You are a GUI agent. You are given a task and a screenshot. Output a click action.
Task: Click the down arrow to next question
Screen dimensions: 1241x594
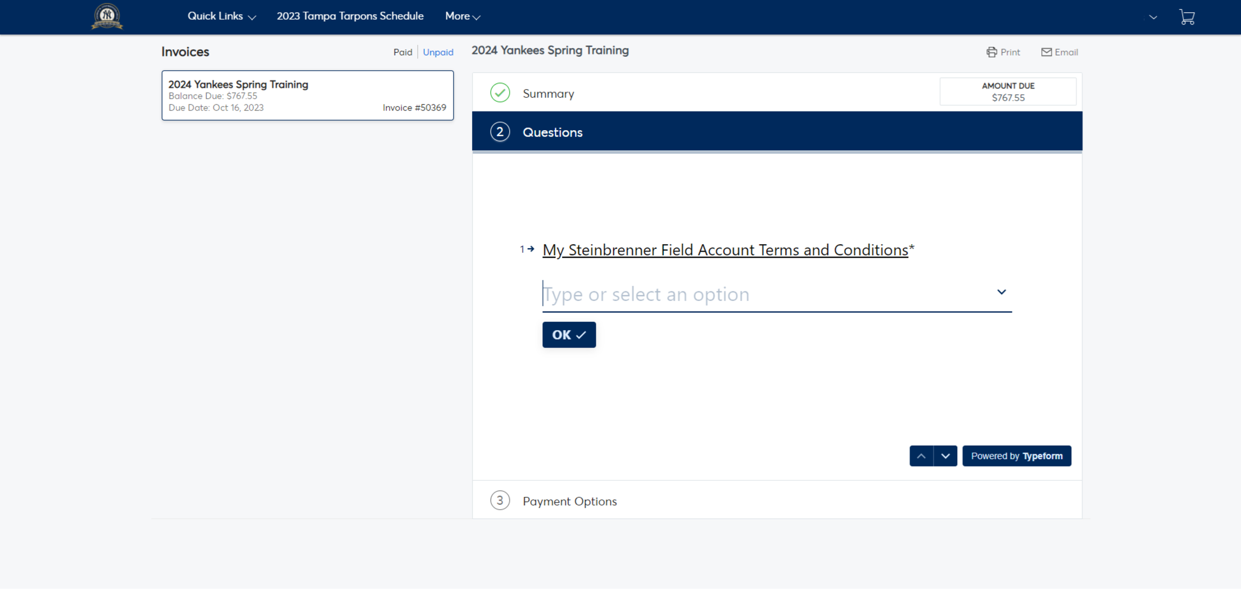point(945,456)
